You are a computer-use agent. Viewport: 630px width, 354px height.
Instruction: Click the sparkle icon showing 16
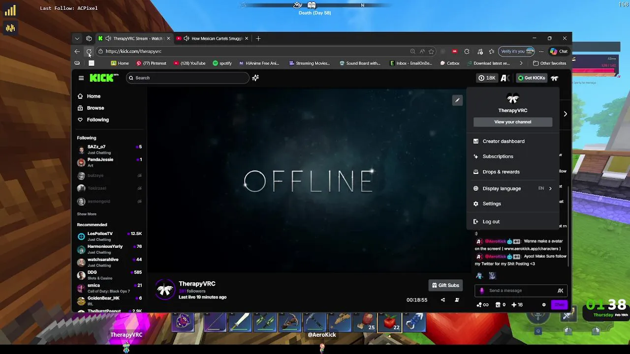click(517, 305)
